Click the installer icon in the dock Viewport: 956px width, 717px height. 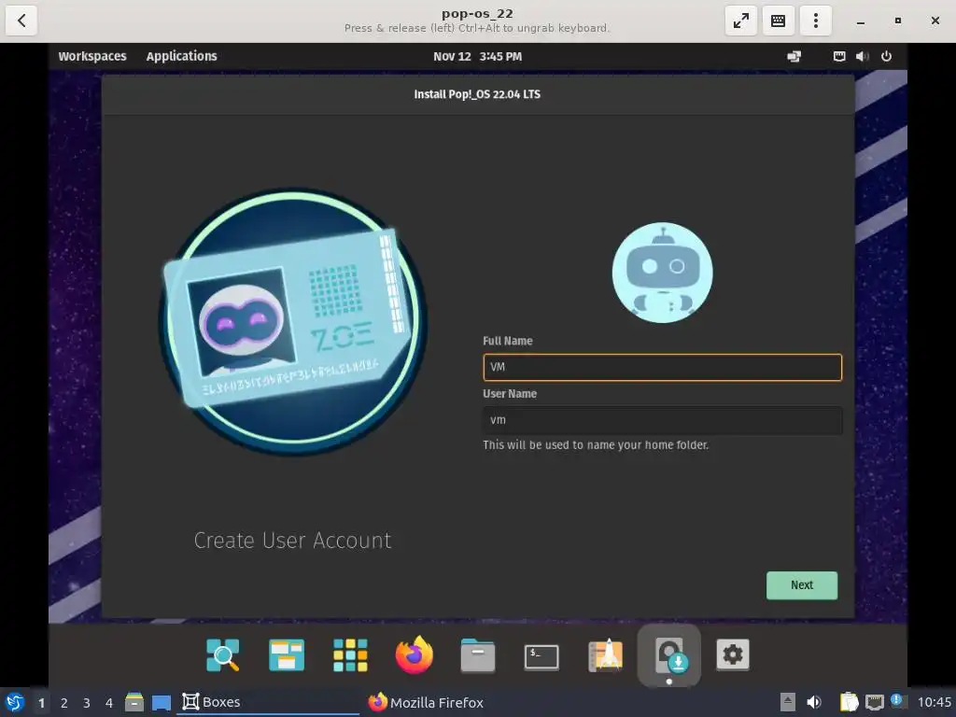[x=669, y=655]
